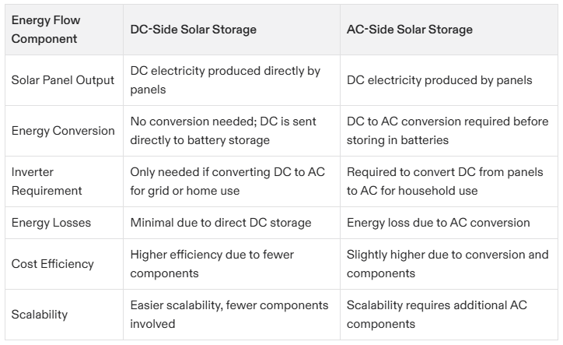Select the "DC-Side Solar Storage" column header
Screen dimensions: 563x345
click(193, 30)
